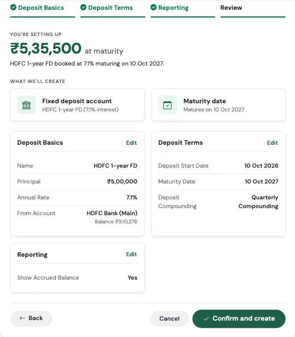
Task: Click the Deposit Basics step checkmark icon
Action: pos(13,7)
